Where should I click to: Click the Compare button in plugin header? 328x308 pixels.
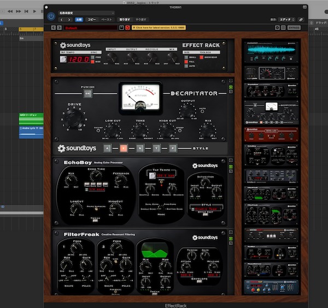pyautogui.click(x=79, y=20)
